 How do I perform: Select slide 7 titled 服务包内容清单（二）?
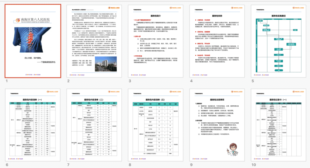[93, 125]
